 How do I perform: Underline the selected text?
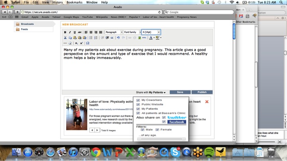pyautogui.click(x=75, y=32)
